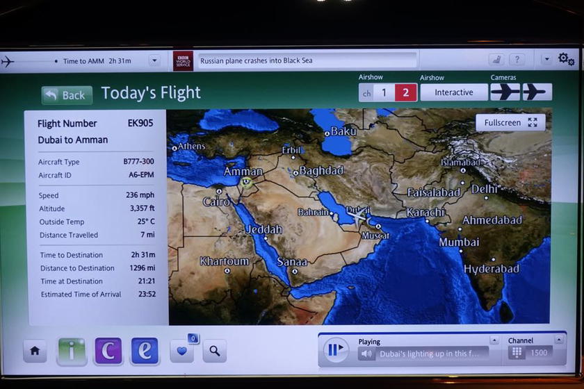Click the Dubai to Amman route text

[72, 140]
